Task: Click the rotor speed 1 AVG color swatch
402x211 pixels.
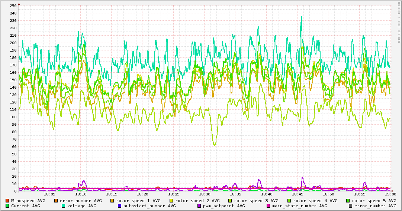Action: pyautogui.click(x=112, y=201)
